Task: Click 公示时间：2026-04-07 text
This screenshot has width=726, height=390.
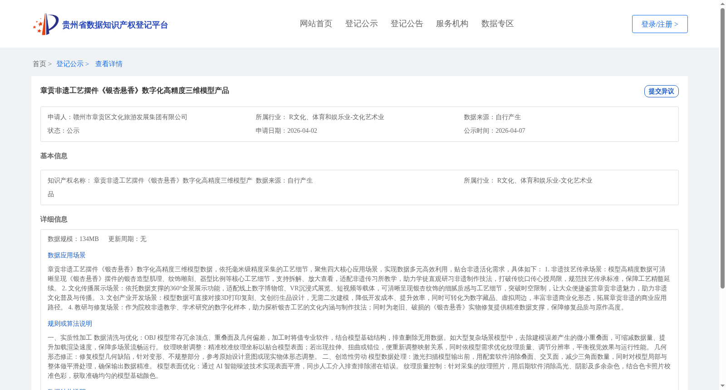Action: coord(495,130)
